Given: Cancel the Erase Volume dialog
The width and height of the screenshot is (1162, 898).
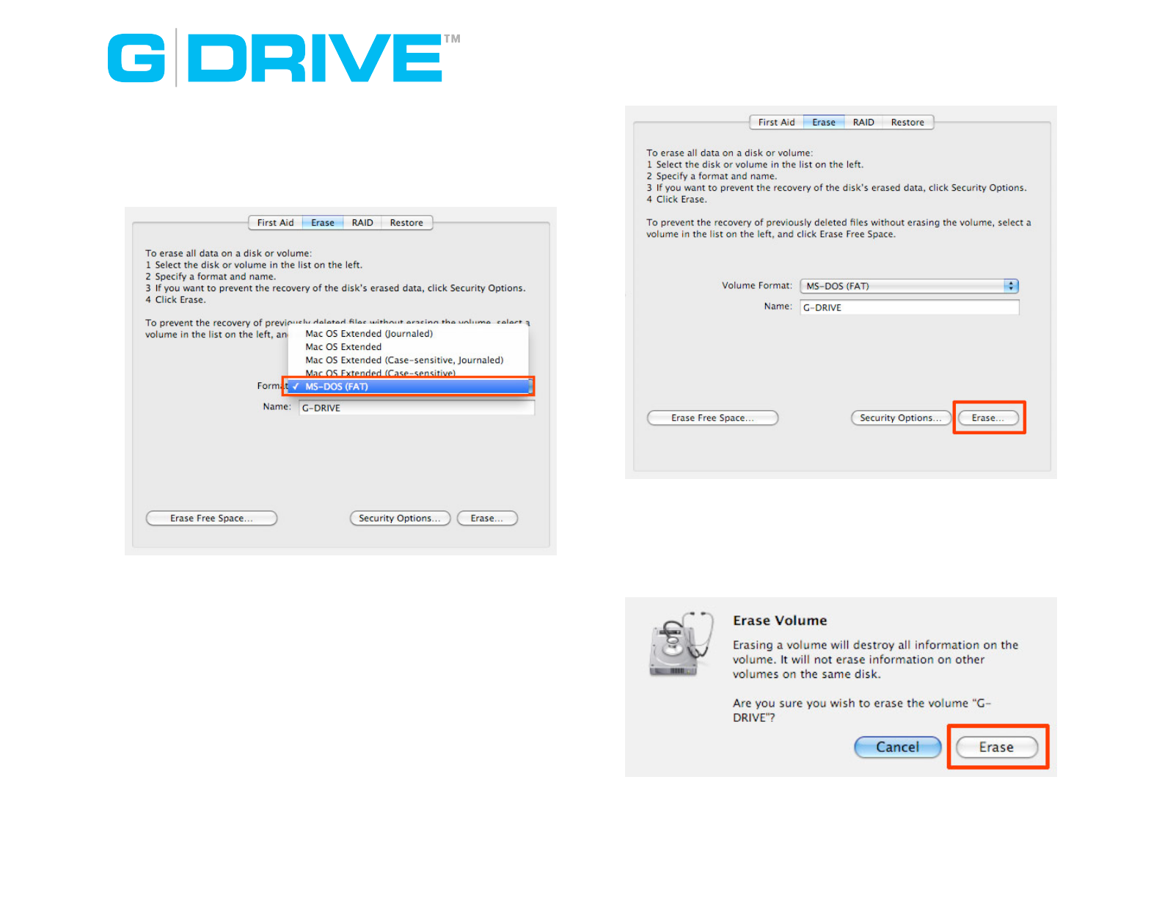Looking at the screenshot, I should [898, 748].
